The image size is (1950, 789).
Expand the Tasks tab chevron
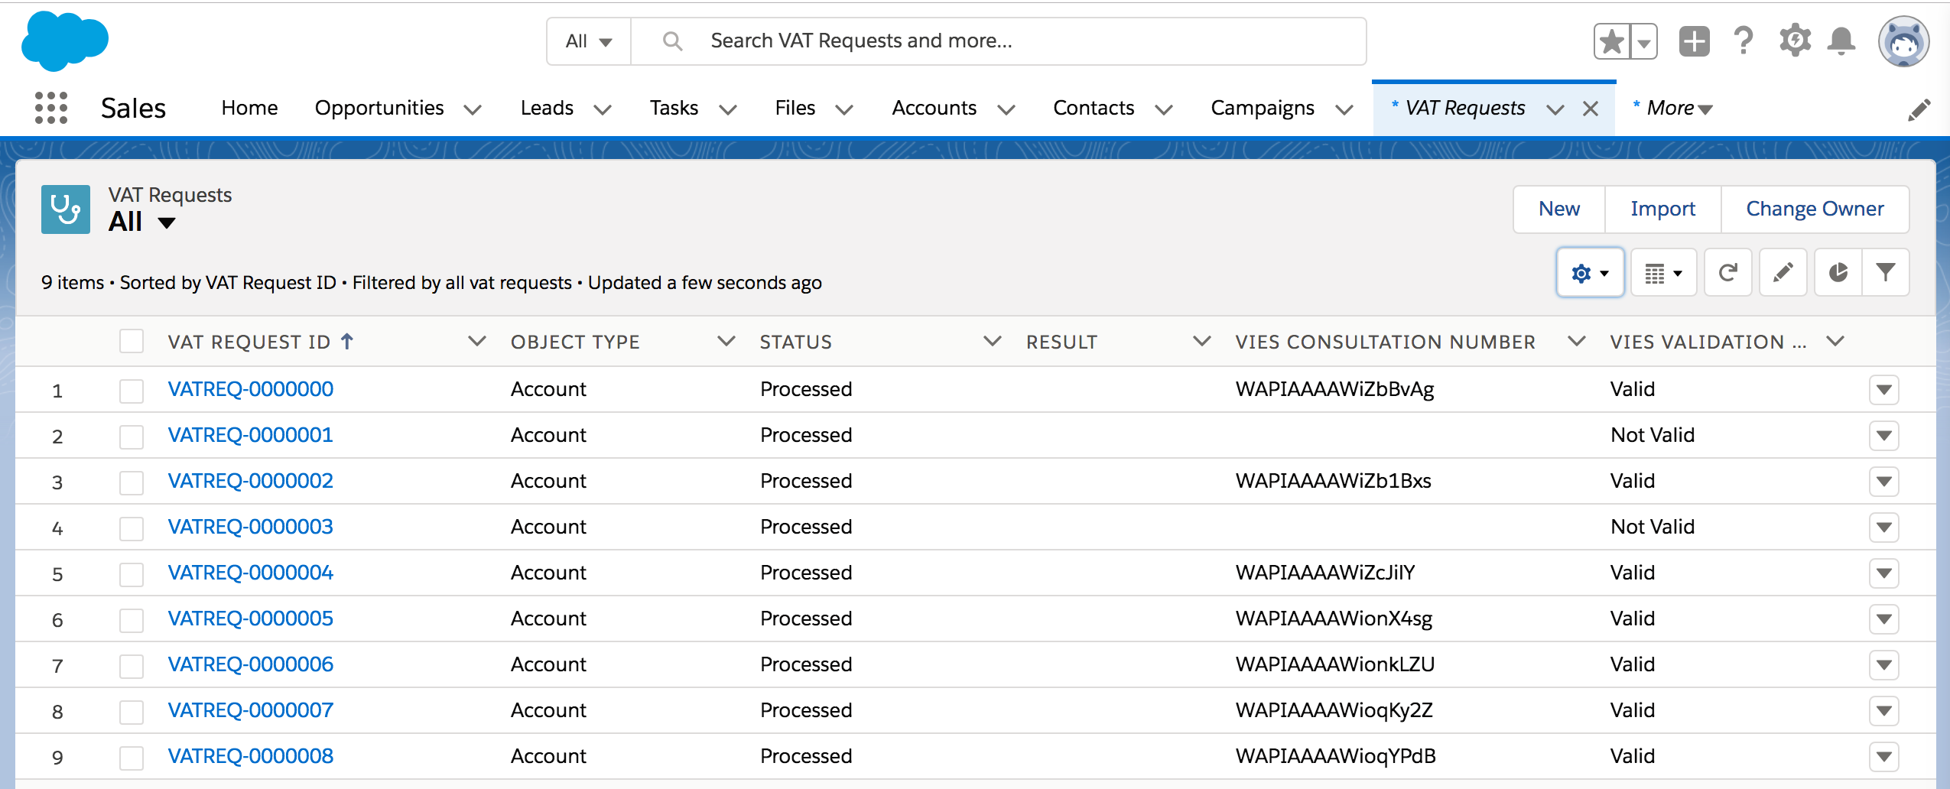728,109
